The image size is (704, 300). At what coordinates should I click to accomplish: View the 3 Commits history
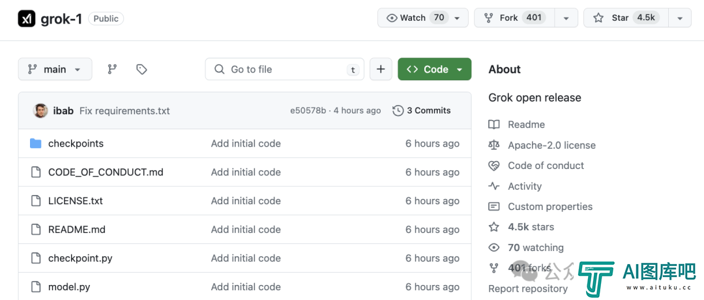422,110
